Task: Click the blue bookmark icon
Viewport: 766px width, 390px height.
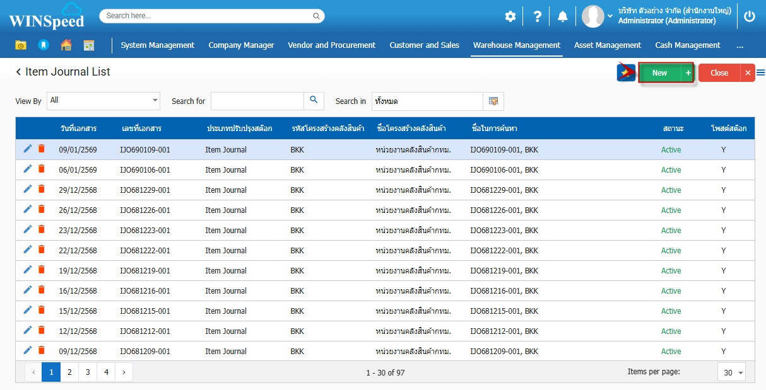Action: (x=43, y=45)
